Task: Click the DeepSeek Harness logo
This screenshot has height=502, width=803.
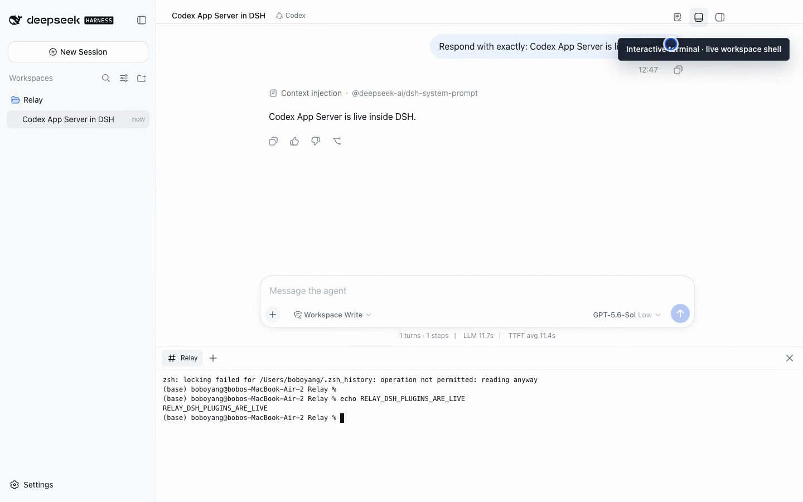Action: 61,20
